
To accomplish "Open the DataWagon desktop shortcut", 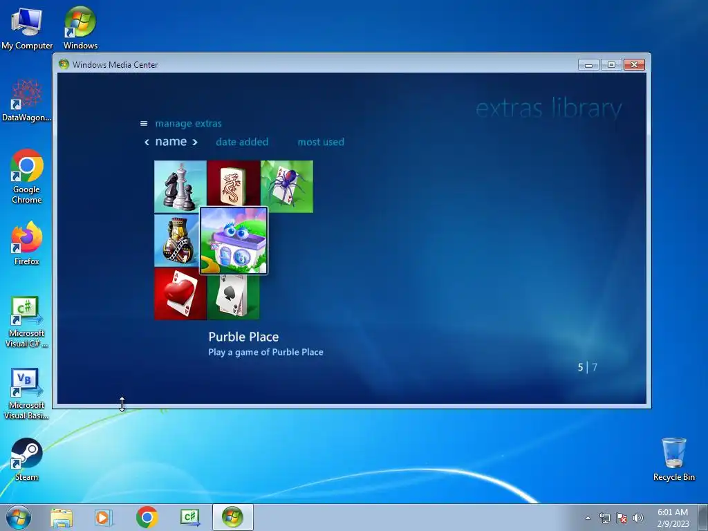I will pyautogui.click(x=27, y=100).
